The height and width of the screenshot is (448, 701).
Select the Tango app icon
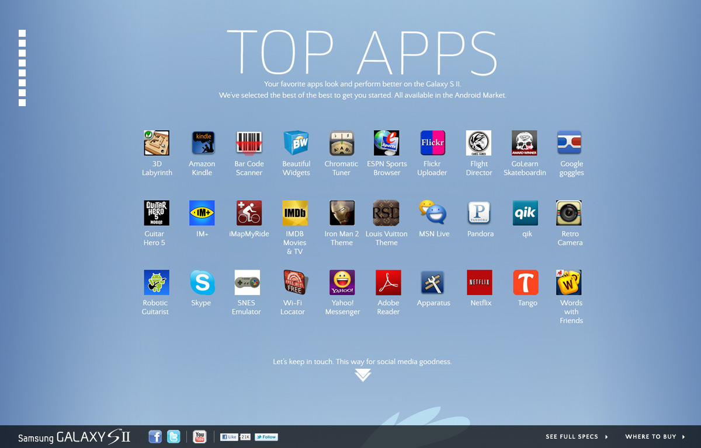pyautogui.click(x=526, y=282)
